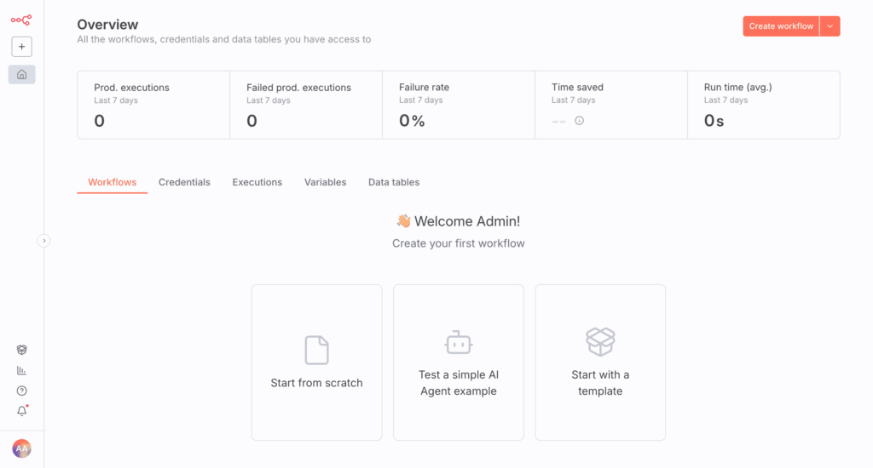Open the Templates box icon in sidebar
Image resolution: width=873 pixels, height=468 pixels.
(x=21, y=350)
